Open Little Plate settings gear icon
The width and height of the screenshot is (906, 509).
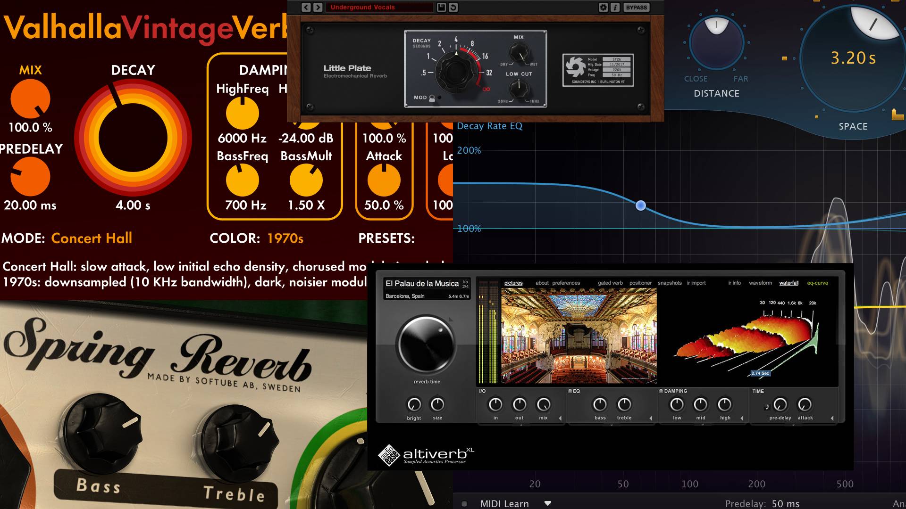(603, 7)
